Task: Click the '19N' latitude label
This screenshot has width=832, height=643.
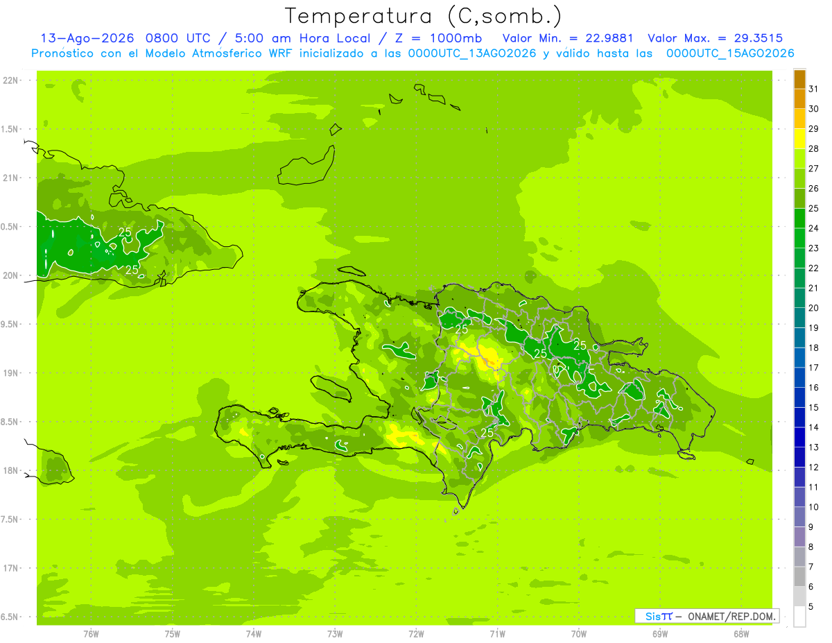Action: coord(11,372)
